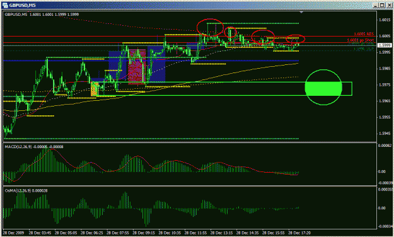
Task: Maximize the GBPUSD,M5 chart window
Action: 382,5
